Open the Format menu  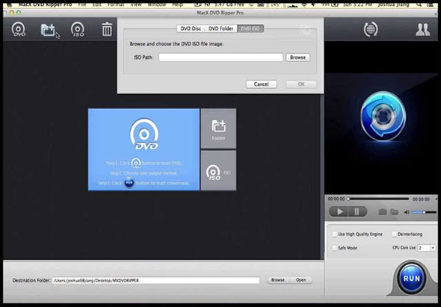pos(116,4)
